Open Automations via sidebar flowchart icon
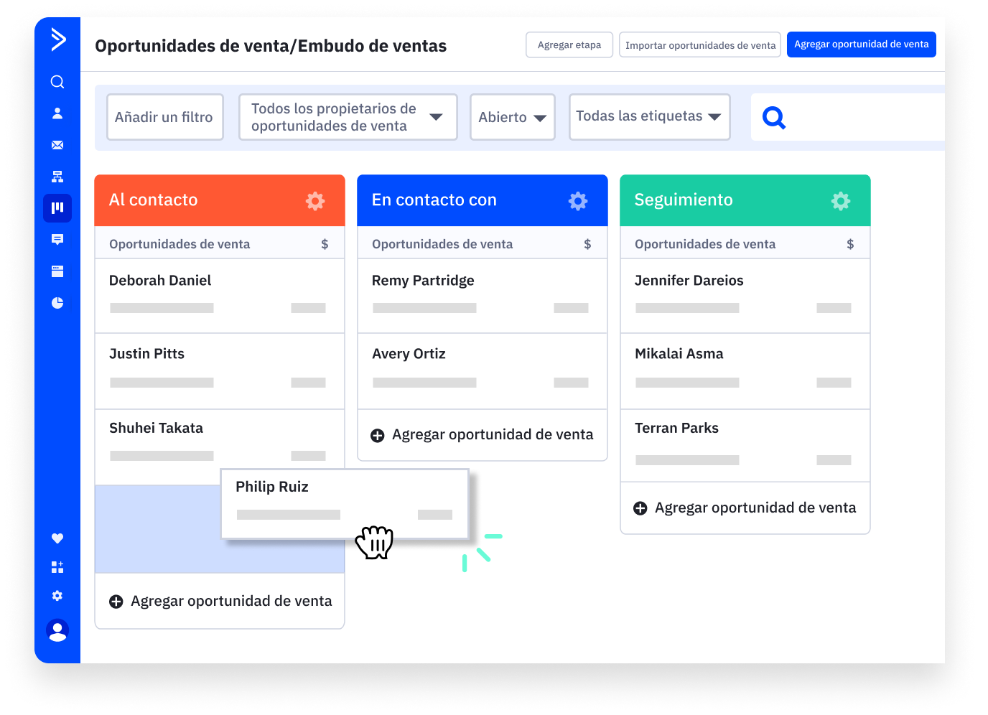This screenshot has width=988, height=715. (57, 177)
